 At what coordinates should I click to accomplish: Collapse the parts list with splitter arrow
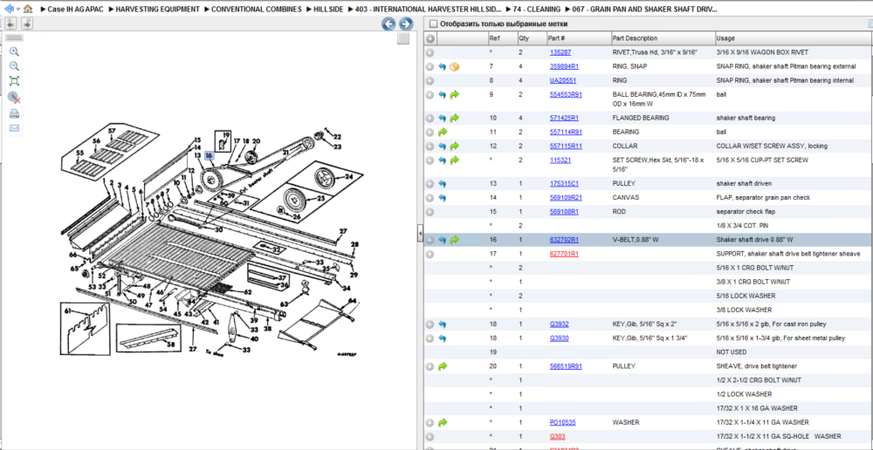coord(421,235)
